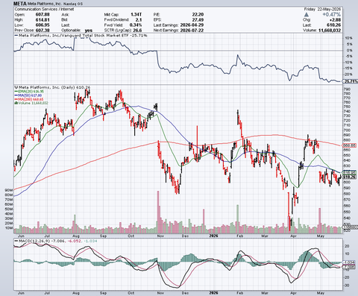358x296 pixels.
Task: Click the 'Communication Services / Internet' sector text
Action: pos(44,9)
